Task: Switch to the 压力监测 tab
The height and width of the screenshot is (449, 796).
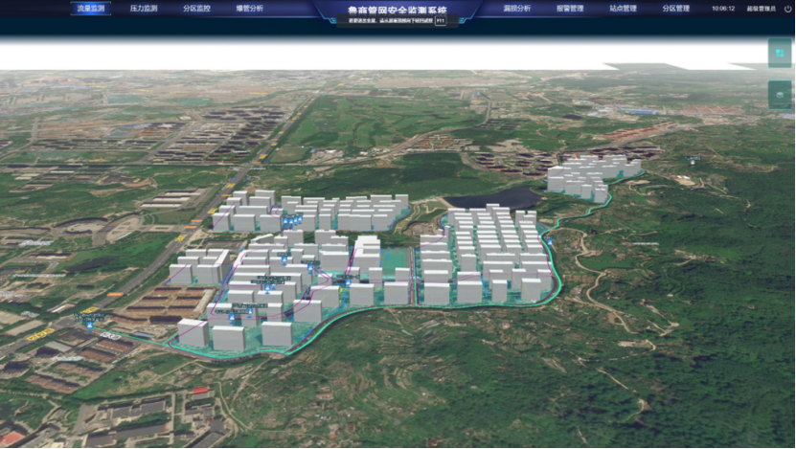Action: pyautogui.click(x=145, y=8)
